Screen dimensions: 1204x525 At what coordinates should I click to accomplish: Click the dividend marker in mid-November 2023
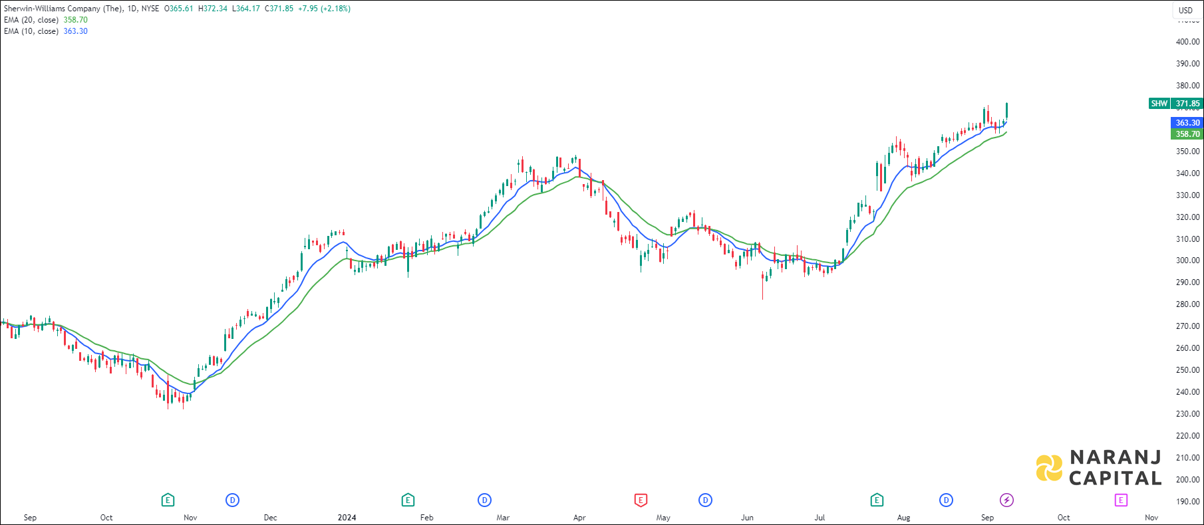point(232,500)
